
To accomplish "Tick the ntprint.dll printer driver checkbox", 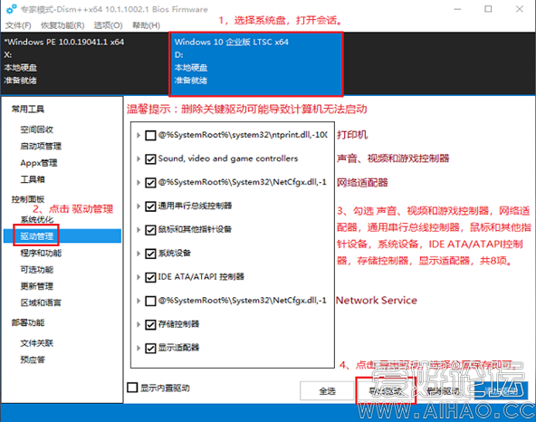I will [x=150, y=136].
